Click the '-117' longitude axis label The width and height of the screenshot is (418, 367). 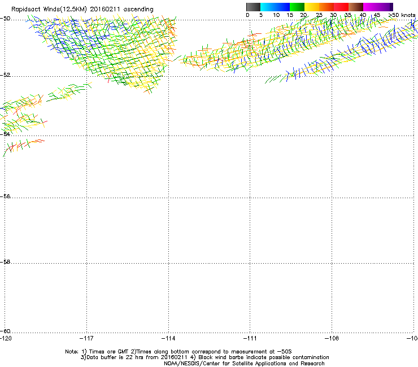[x=86, y=338]
